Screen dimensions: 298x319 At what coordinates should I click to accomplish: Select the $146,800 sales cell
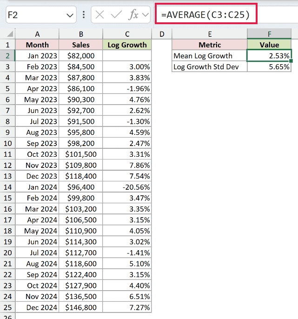pyautogui.click(x=81, y=307)
